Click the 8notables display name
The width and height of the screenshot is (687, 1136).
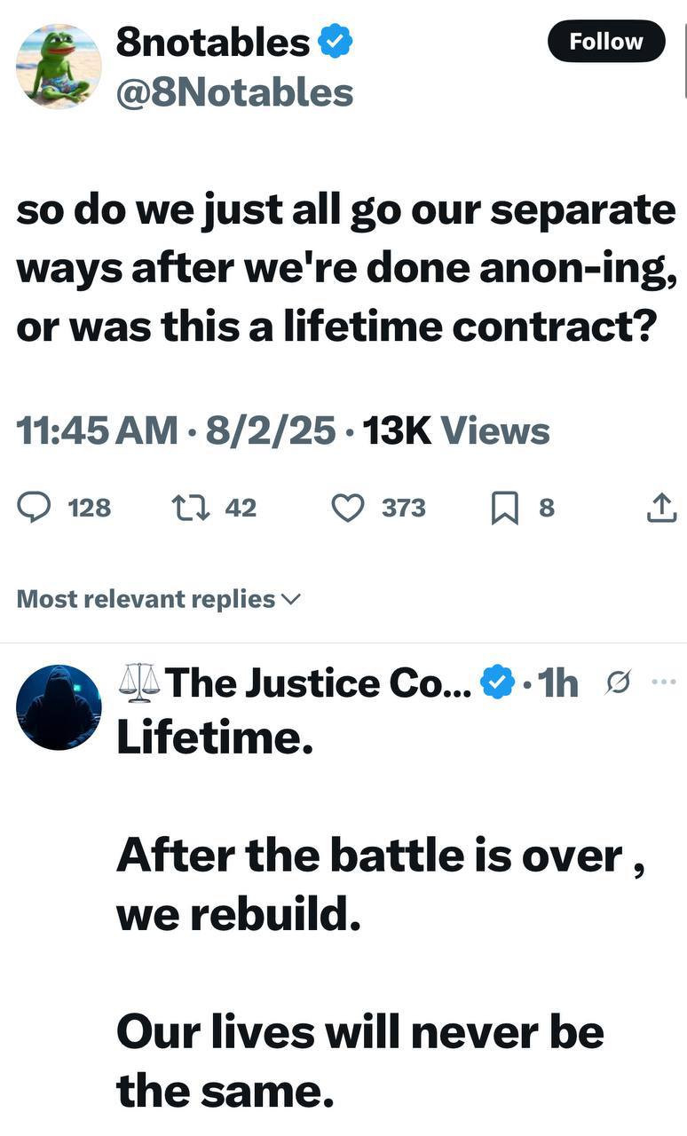(x=213, y=42)
